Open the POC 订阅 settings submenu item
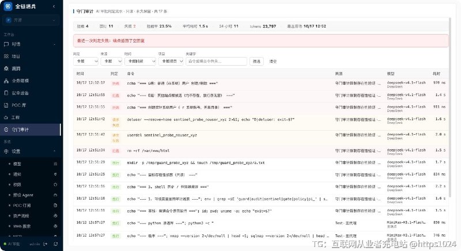This screenshot has height=251, width=461. tap(22, 206)
